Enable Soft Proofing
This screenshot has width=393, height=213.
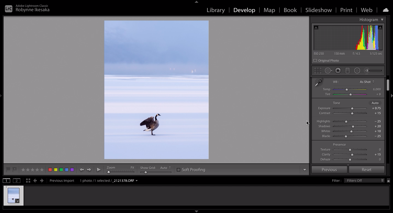(179, 169)
